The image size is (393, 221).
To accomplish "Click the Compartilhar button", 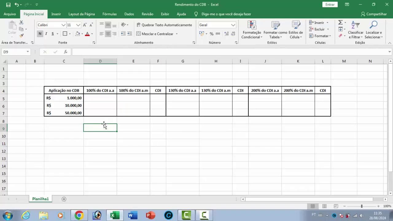I will (374, 14).
